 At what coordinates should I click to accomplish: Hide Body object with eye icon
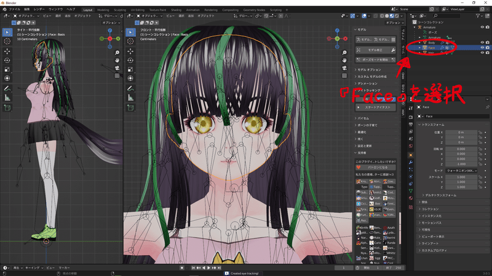(482, 42)
